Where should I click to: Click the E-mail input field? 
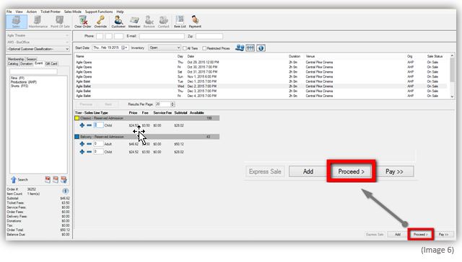click(x=162, y=36)
